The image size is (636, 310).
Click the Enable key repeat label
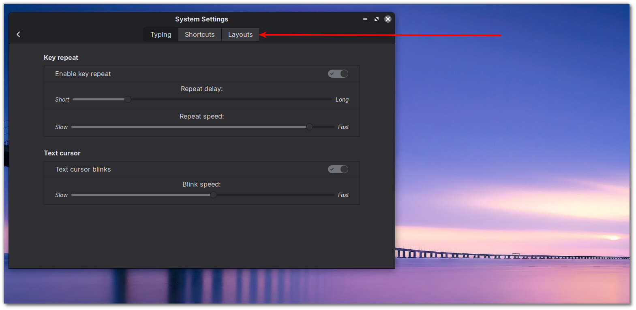[x=83, y=74]
